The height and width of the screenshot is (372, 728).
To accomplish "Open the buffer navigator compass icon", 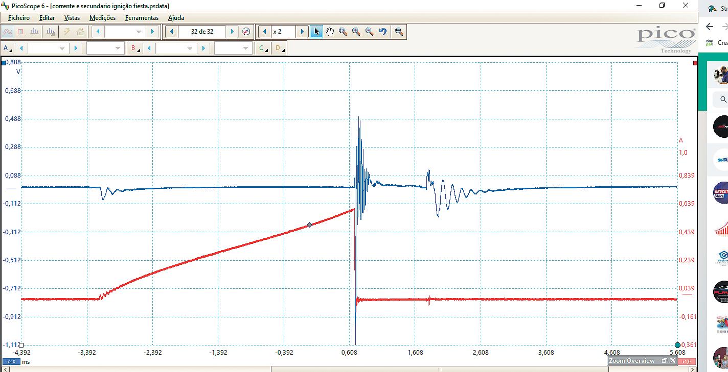I will coord(246,32).
